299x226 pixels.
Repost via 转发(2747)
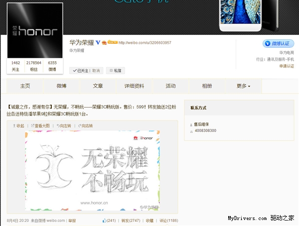point(131,221)
